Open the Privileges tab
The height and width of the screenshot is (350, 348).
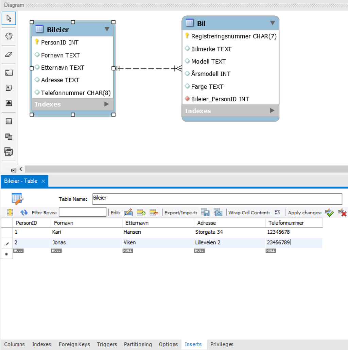coord(222,344)
